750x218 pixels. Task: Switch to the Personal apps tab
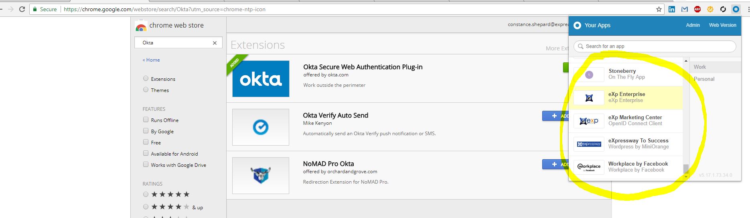point(715,79)
